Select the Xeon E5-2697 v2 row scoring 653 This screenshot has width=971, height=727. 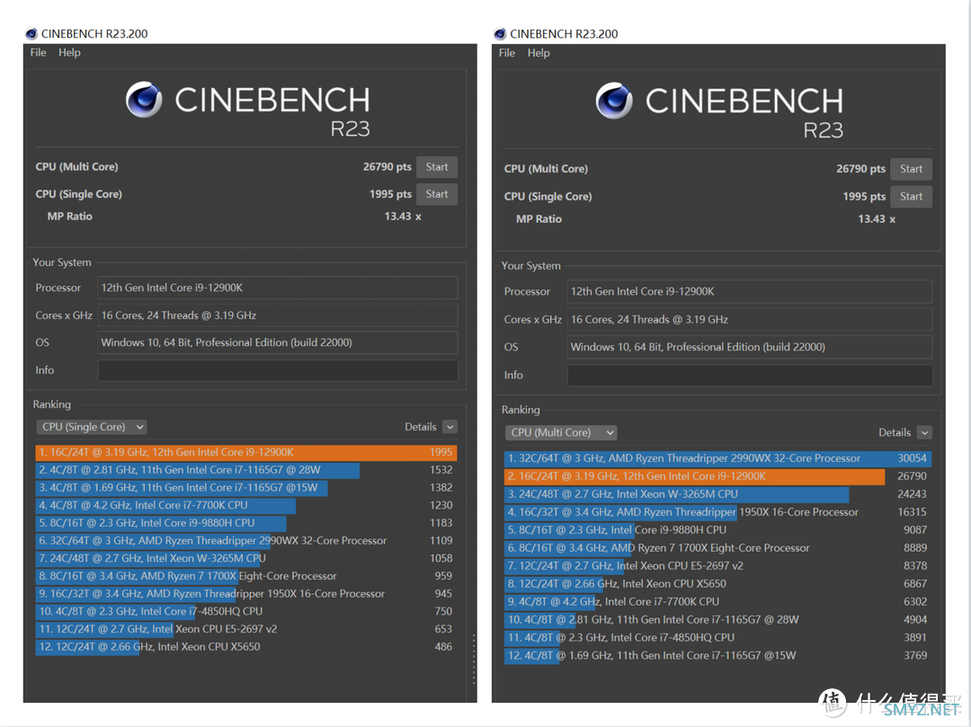(x=246, y=629)
